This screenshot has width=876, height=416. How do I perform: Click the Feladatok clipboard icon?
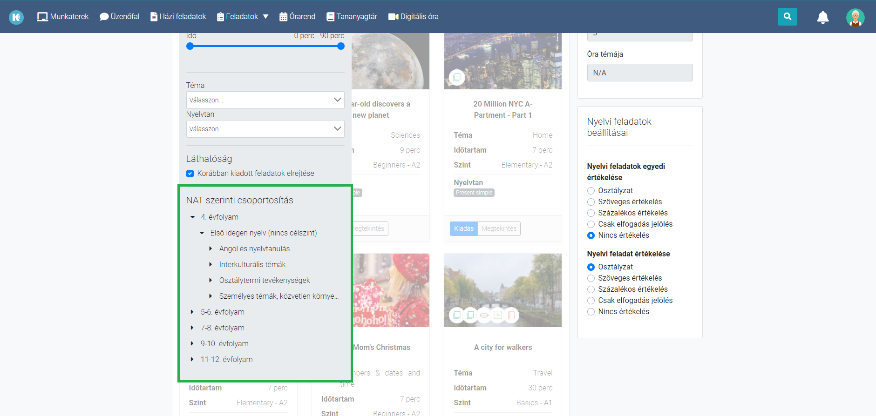tap(220, 17)
